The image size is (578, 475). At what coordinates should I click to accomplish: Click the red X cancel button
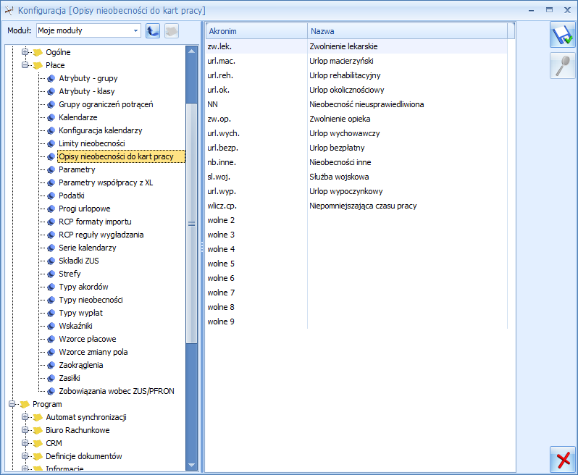point(562,459)
